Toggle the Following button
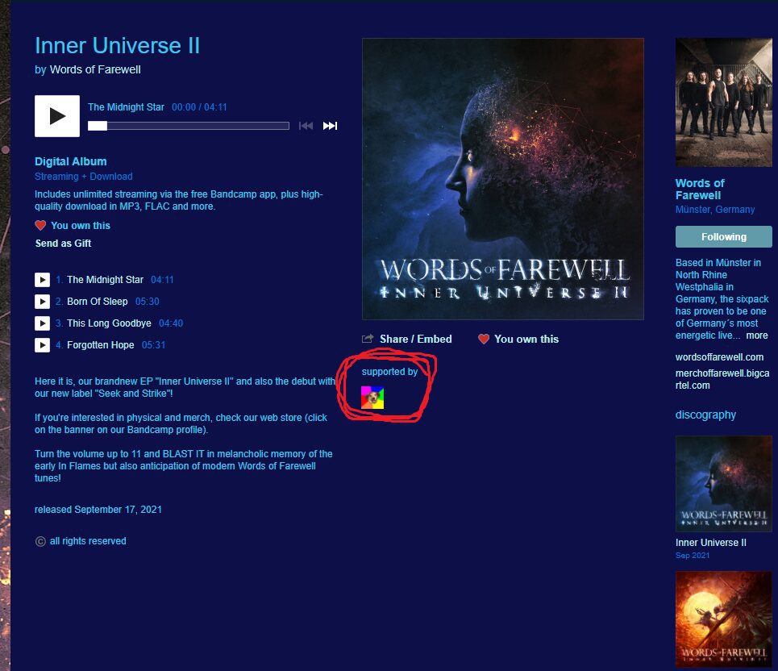Image resolution: width=778 pixels, height=671 pixels. tap(724, 237)
